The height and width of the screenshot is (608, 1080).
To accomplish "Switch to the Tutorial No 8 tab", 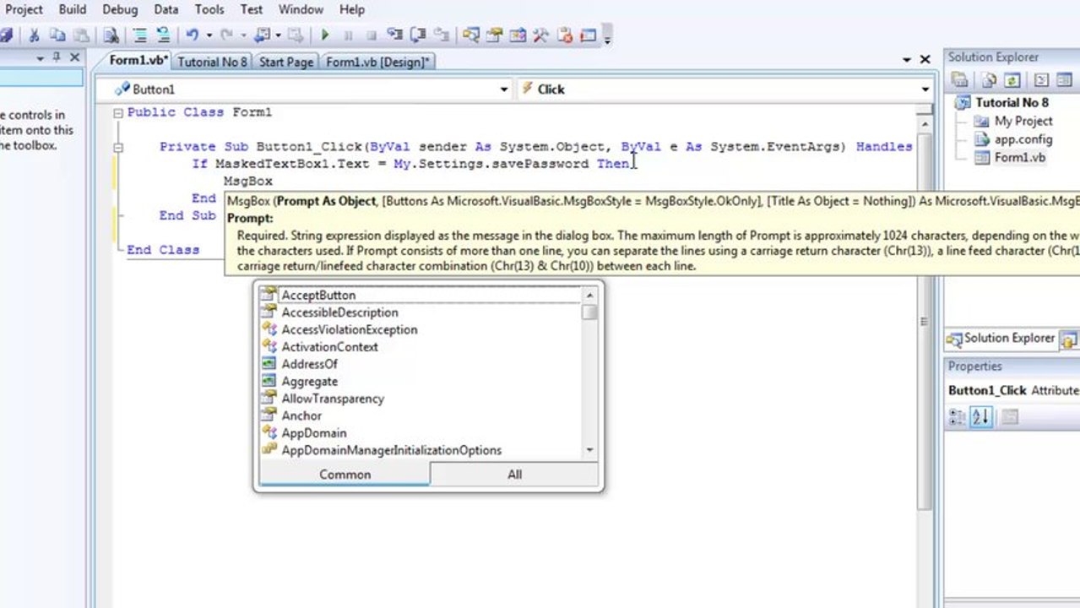I will (213, 62).
